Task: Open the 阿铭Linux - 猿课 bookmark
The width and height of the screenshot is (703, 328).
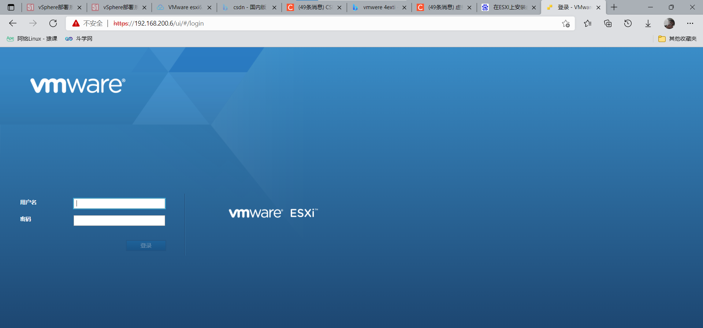Action: click(32, 39)
